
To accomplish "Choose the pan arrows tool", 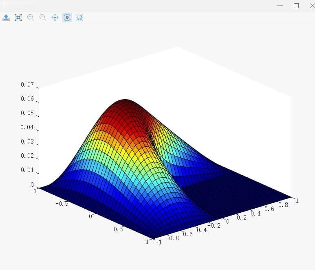I will tap(55, 17).
